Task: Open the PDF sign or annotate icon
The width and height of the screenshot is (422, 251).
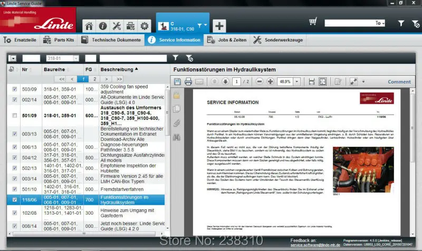Action: (338, 82)
